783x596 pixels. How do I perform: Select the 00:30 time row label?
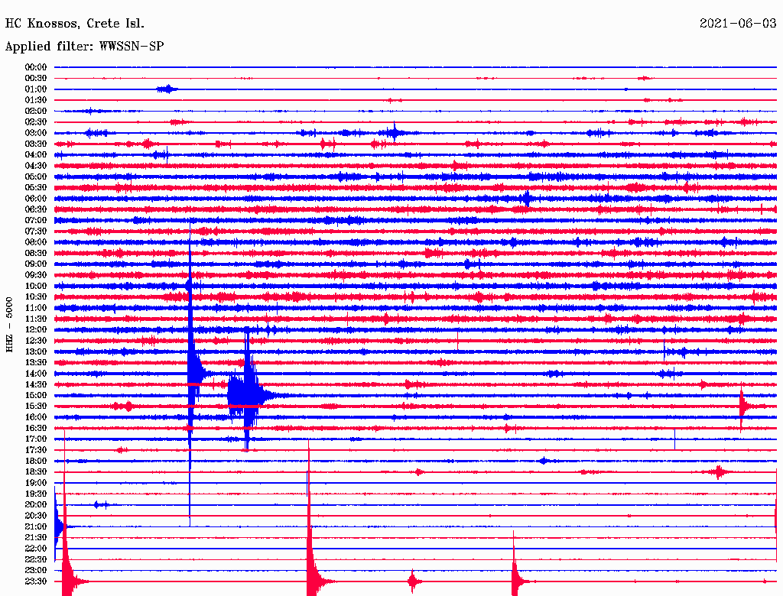point(36,79)
